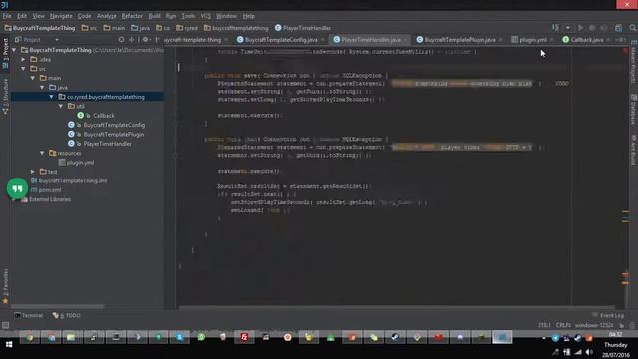Open FileZilla from the taskbar
The image size is (638, 359).
tap(244, 337)
